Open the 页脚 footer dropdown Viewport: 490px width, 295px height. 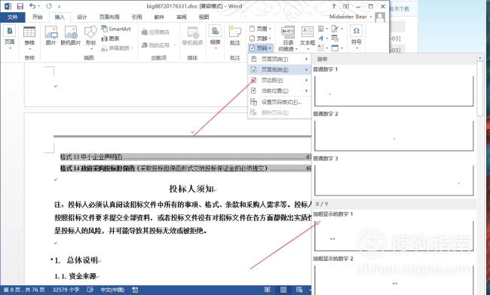[260, 38]
